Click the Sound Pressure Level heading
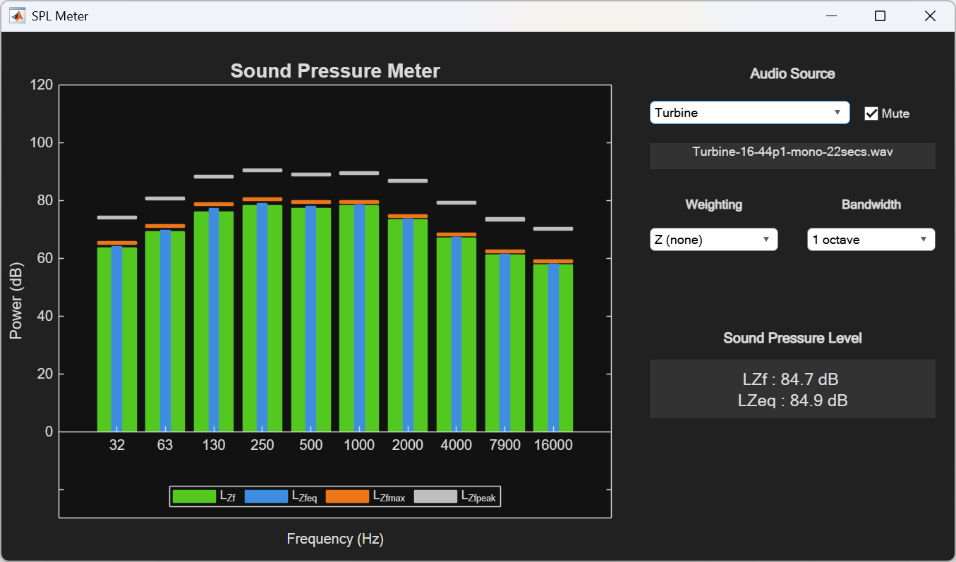The height and width of the screenshot is (562, 956). [792, 338]
